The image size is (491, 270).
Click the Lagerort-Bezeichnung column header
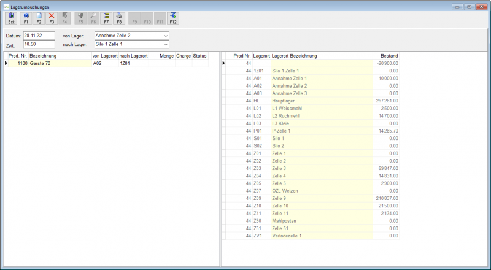[x=322, y=56]
